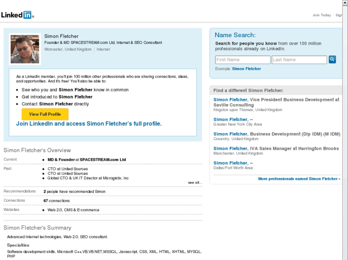Viewport: 348px width, 260px height.
Task: Open Join LinkedIn and access full profile link
Action: pyautogui.click(x=89, y=124)
